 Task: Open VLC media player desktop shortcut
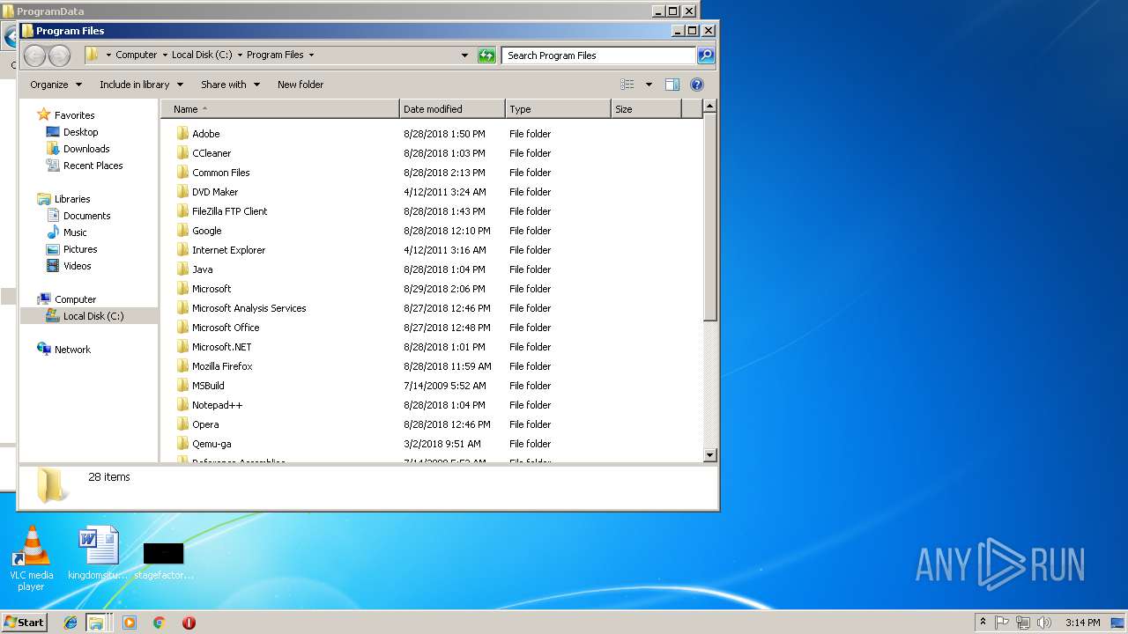tap(31, 558)
